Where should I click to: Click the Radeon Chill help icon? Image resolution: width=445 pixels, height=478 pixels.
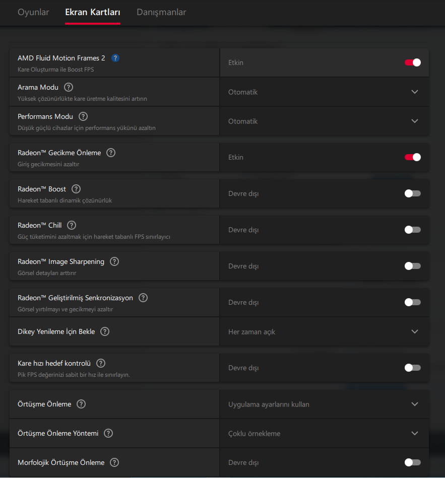click(72, 225)
